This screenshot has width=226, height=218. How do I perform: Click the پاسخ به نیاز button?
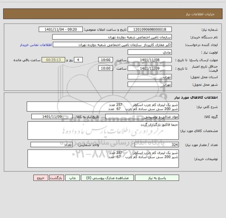[x=157, y=178]
